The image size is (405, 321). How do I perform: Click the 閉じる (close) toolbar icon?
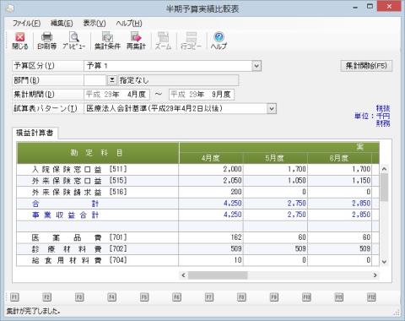pos(20,41)
